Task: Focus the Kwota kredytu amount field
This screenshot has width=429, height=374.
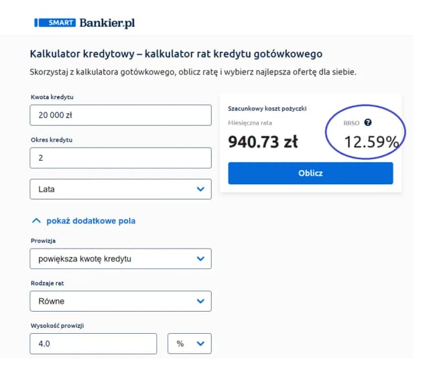Action: [121, 115]
